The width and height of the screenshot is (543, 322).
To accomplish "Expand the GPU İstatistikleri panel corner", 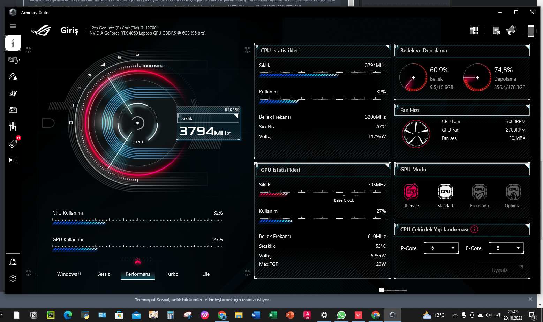I will (387, 166).
